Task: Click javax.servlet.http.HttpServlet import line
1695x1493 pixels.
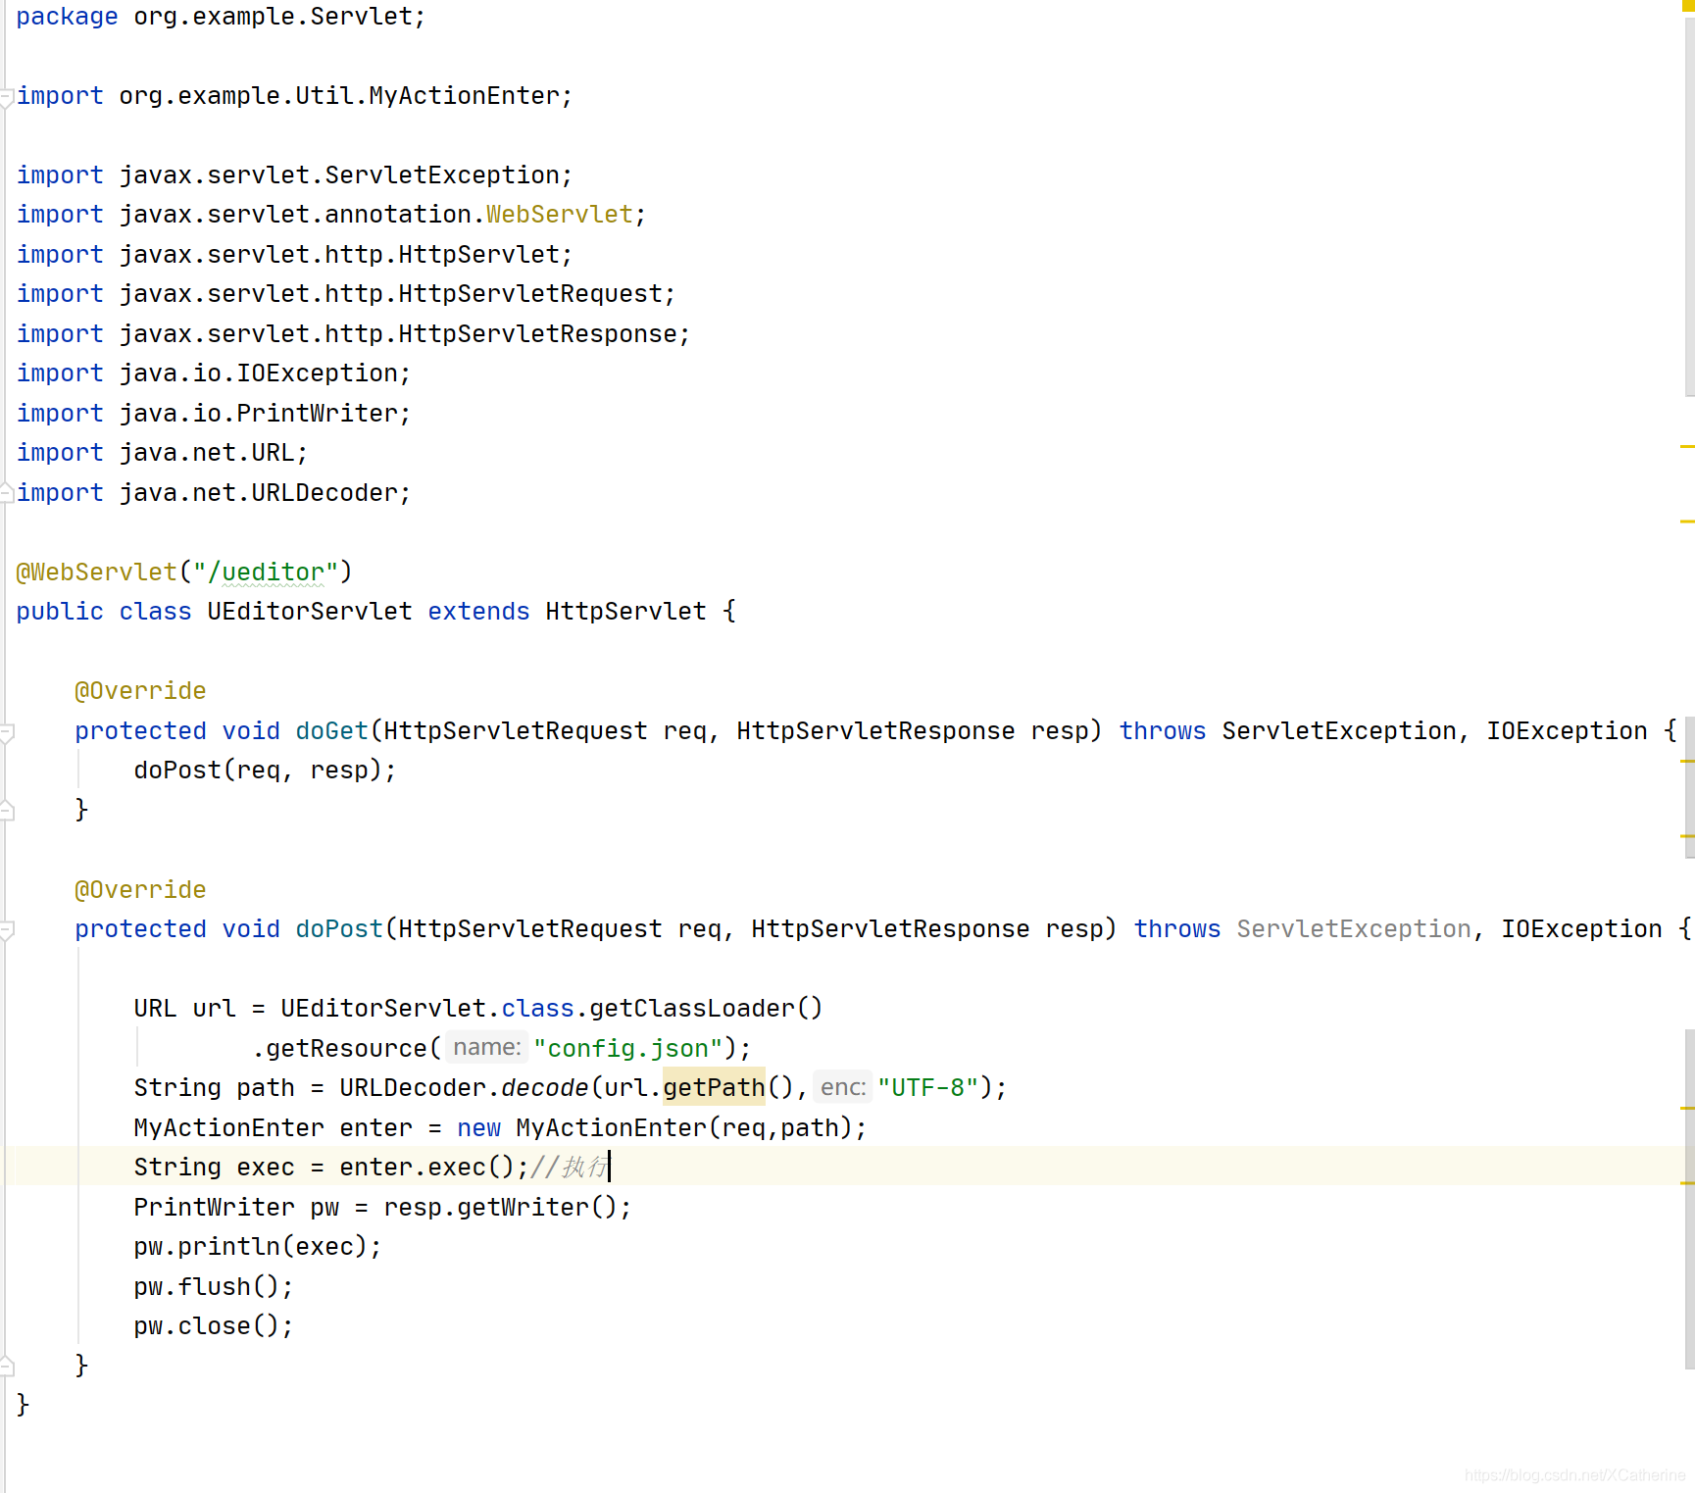Action: pos(294,255)
